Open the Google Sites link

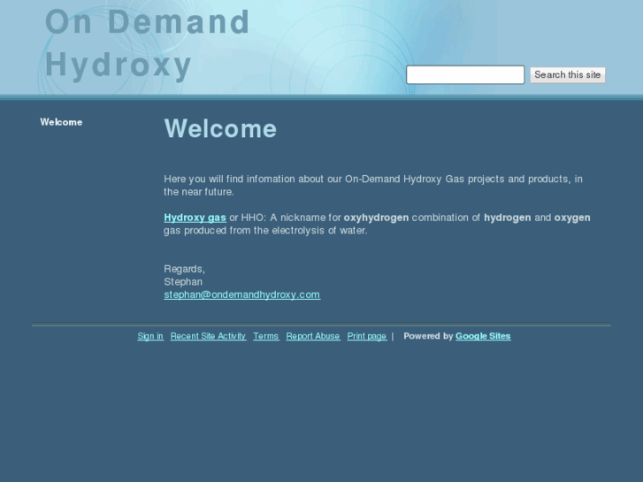483,336
